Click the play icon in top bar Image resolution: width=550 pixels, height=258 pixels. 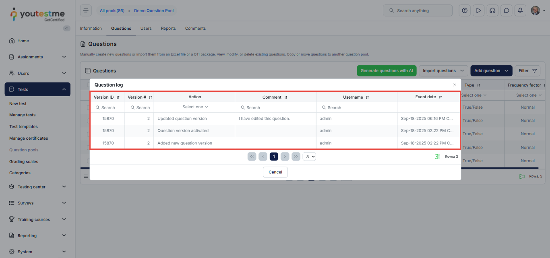[x=478, y=10]
